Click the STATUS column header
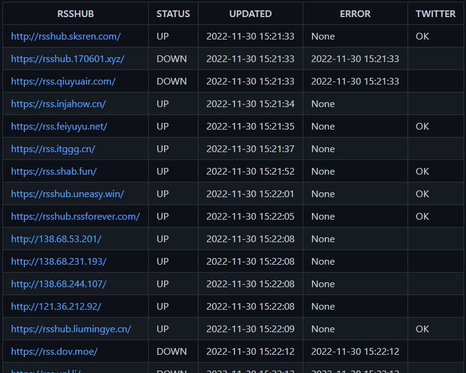 173,13
